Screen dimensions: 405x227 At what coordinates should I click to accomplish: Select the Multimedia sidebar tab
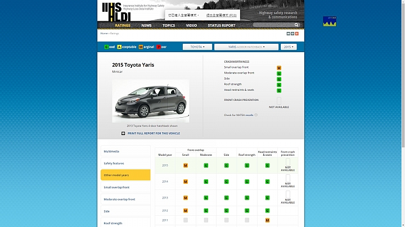pyautogui.click(x=125, y=151)
